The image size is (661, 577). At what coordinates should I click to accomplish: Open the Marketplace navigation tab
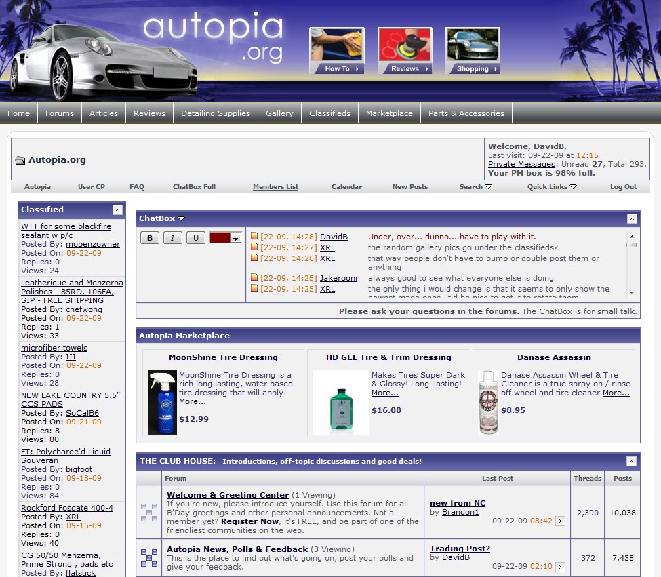[x=390, y=113]
